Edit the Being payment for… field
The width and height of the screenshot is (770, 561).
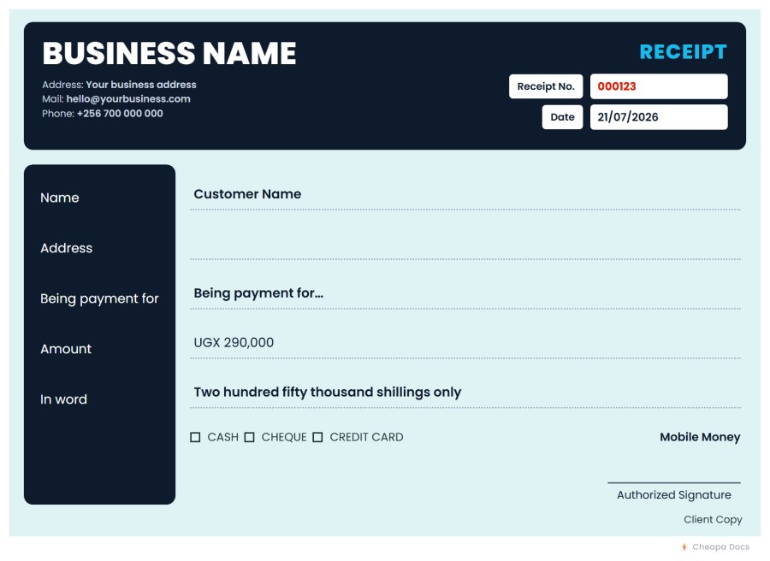pyautogui.click(x=465, y=293)
